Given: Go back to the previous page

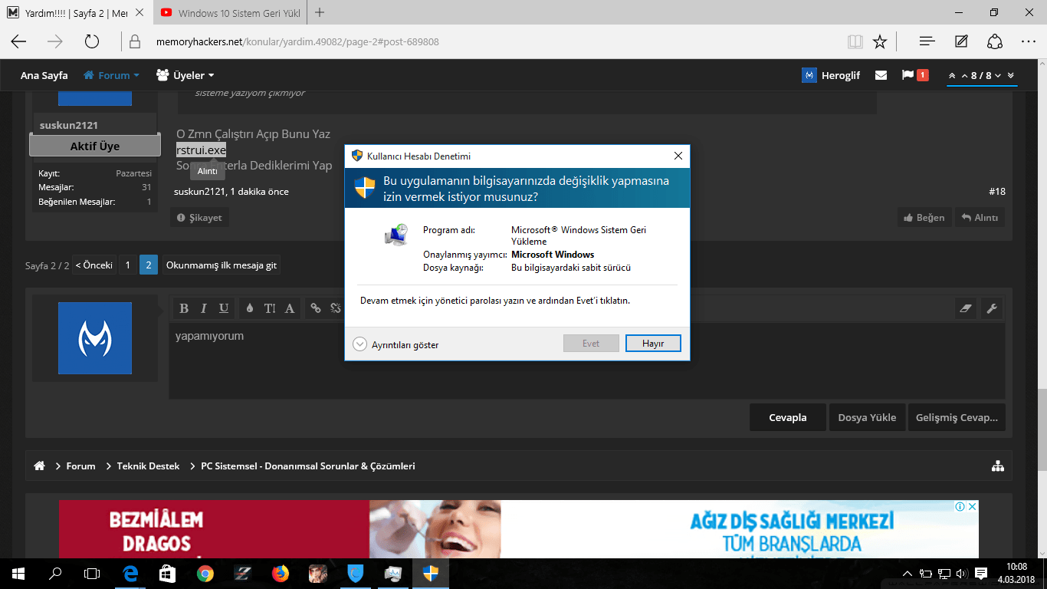Looking at the screenshot, I should tap(18, 42).
